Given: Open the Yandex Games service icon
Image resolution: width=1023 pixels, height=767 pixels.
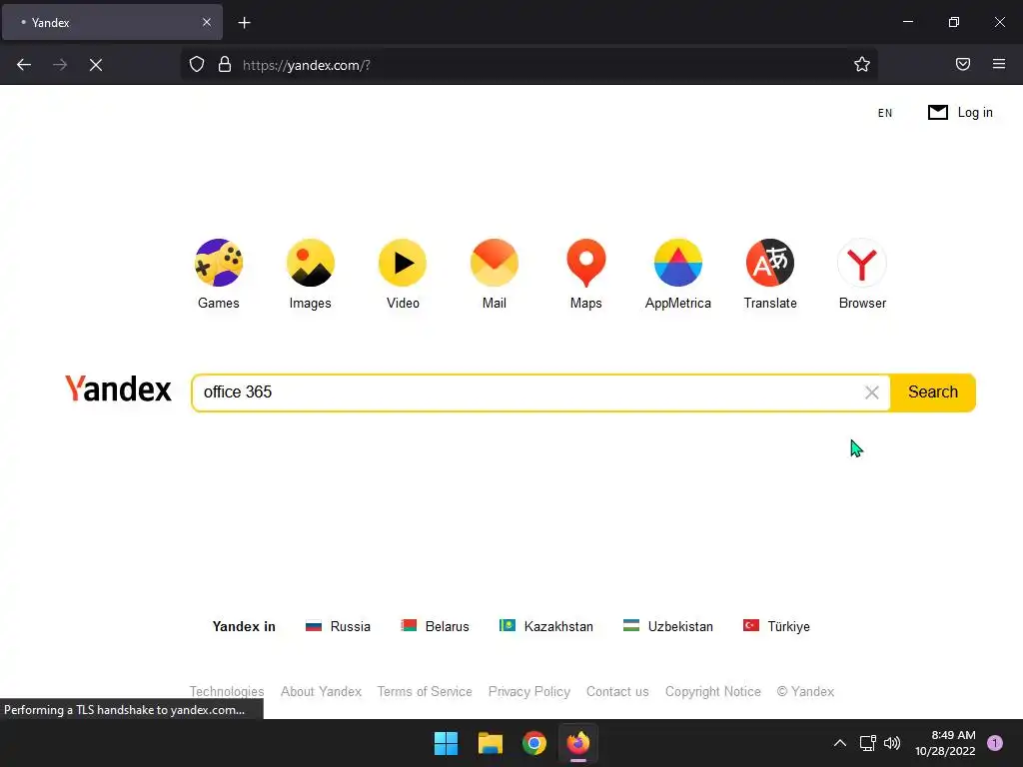Looking at the screenshot, I should (219, 263).
